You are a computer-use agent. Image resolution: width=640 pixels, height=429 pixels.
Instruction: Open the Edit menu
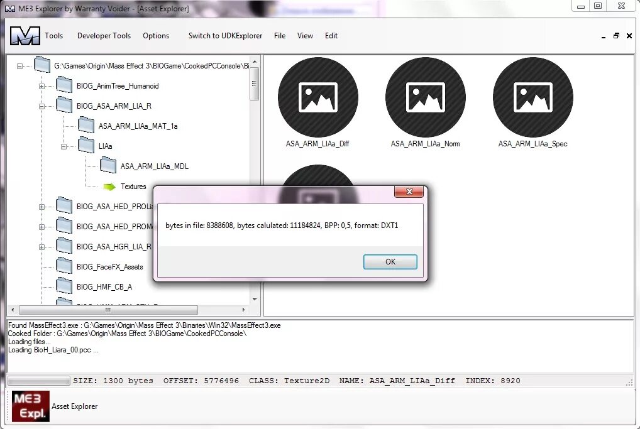click(331, 36)
